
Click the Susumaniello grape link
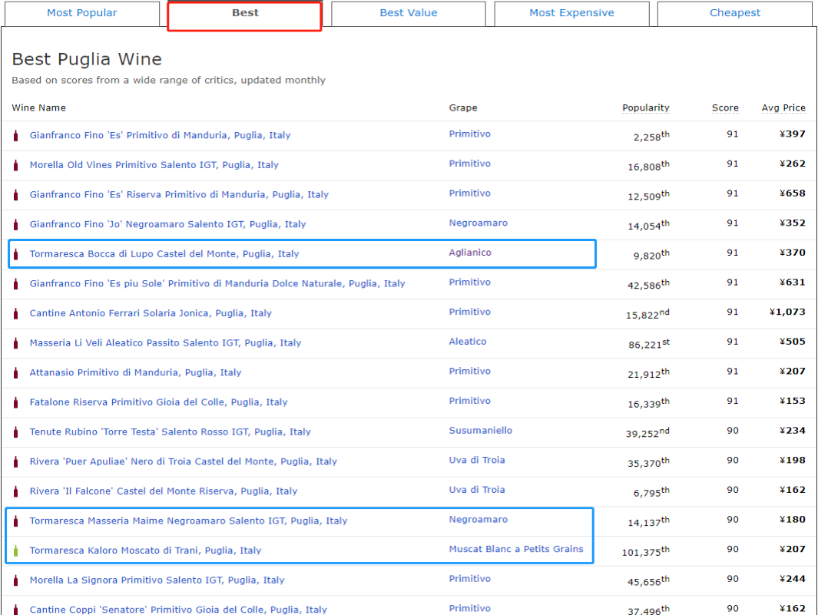(x=481, y=430)
